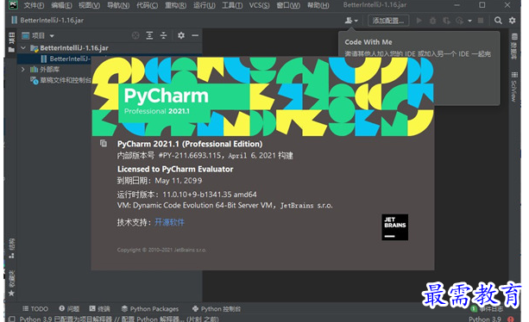
Task: Click the PyCharm app icon in title bar
Action: tap(13, 4)
